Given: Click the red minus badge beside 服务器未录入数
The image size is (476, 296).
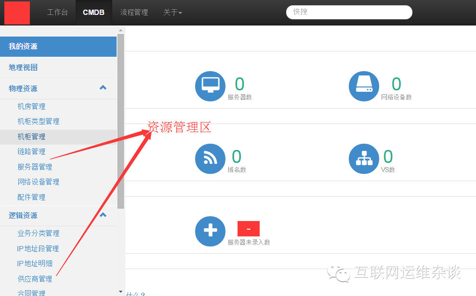Looking at the screenshot, I should (x=248, y=228).
